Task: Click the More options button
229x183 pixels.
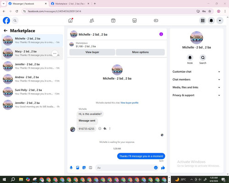Action: tap(140, 52)
